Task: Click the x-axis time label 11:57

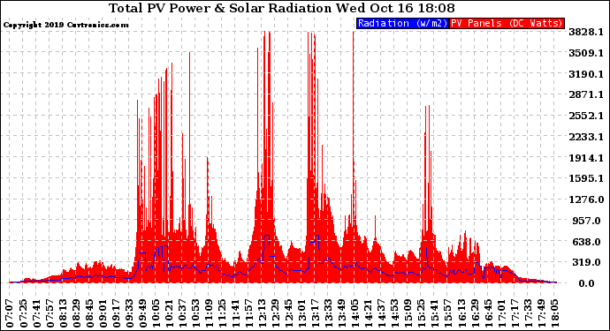Action: 248,313
